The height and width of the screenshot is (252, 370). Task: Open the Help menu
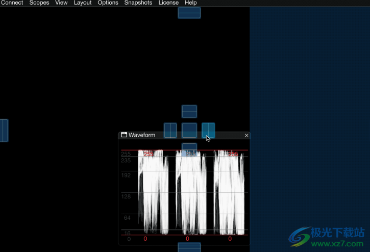click(191, 3)
